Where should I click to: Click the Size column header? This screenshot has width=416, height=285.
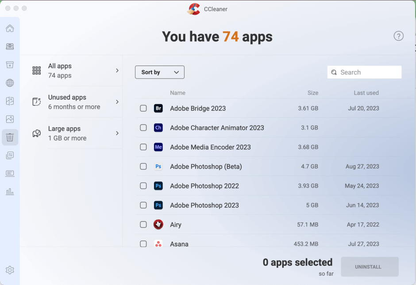tap(313, 93)
